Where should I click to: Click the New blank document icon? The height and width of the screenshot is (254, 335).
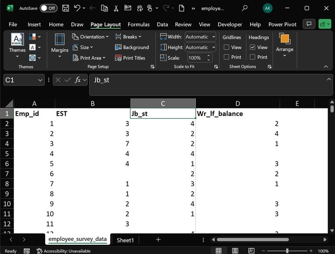point(181,8)
